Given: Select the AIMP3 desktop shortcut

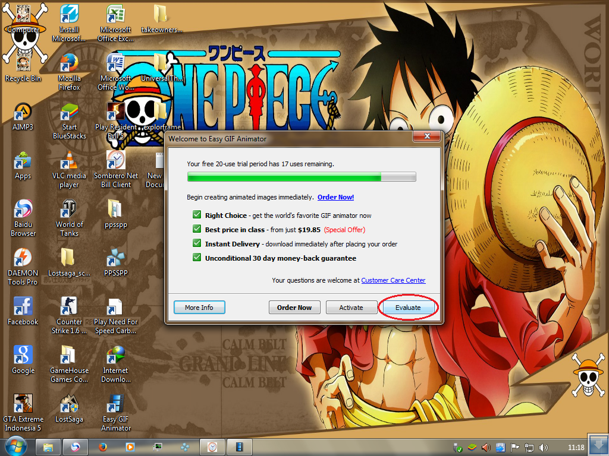Looking at the screenshot, I should tap(23, 117).
